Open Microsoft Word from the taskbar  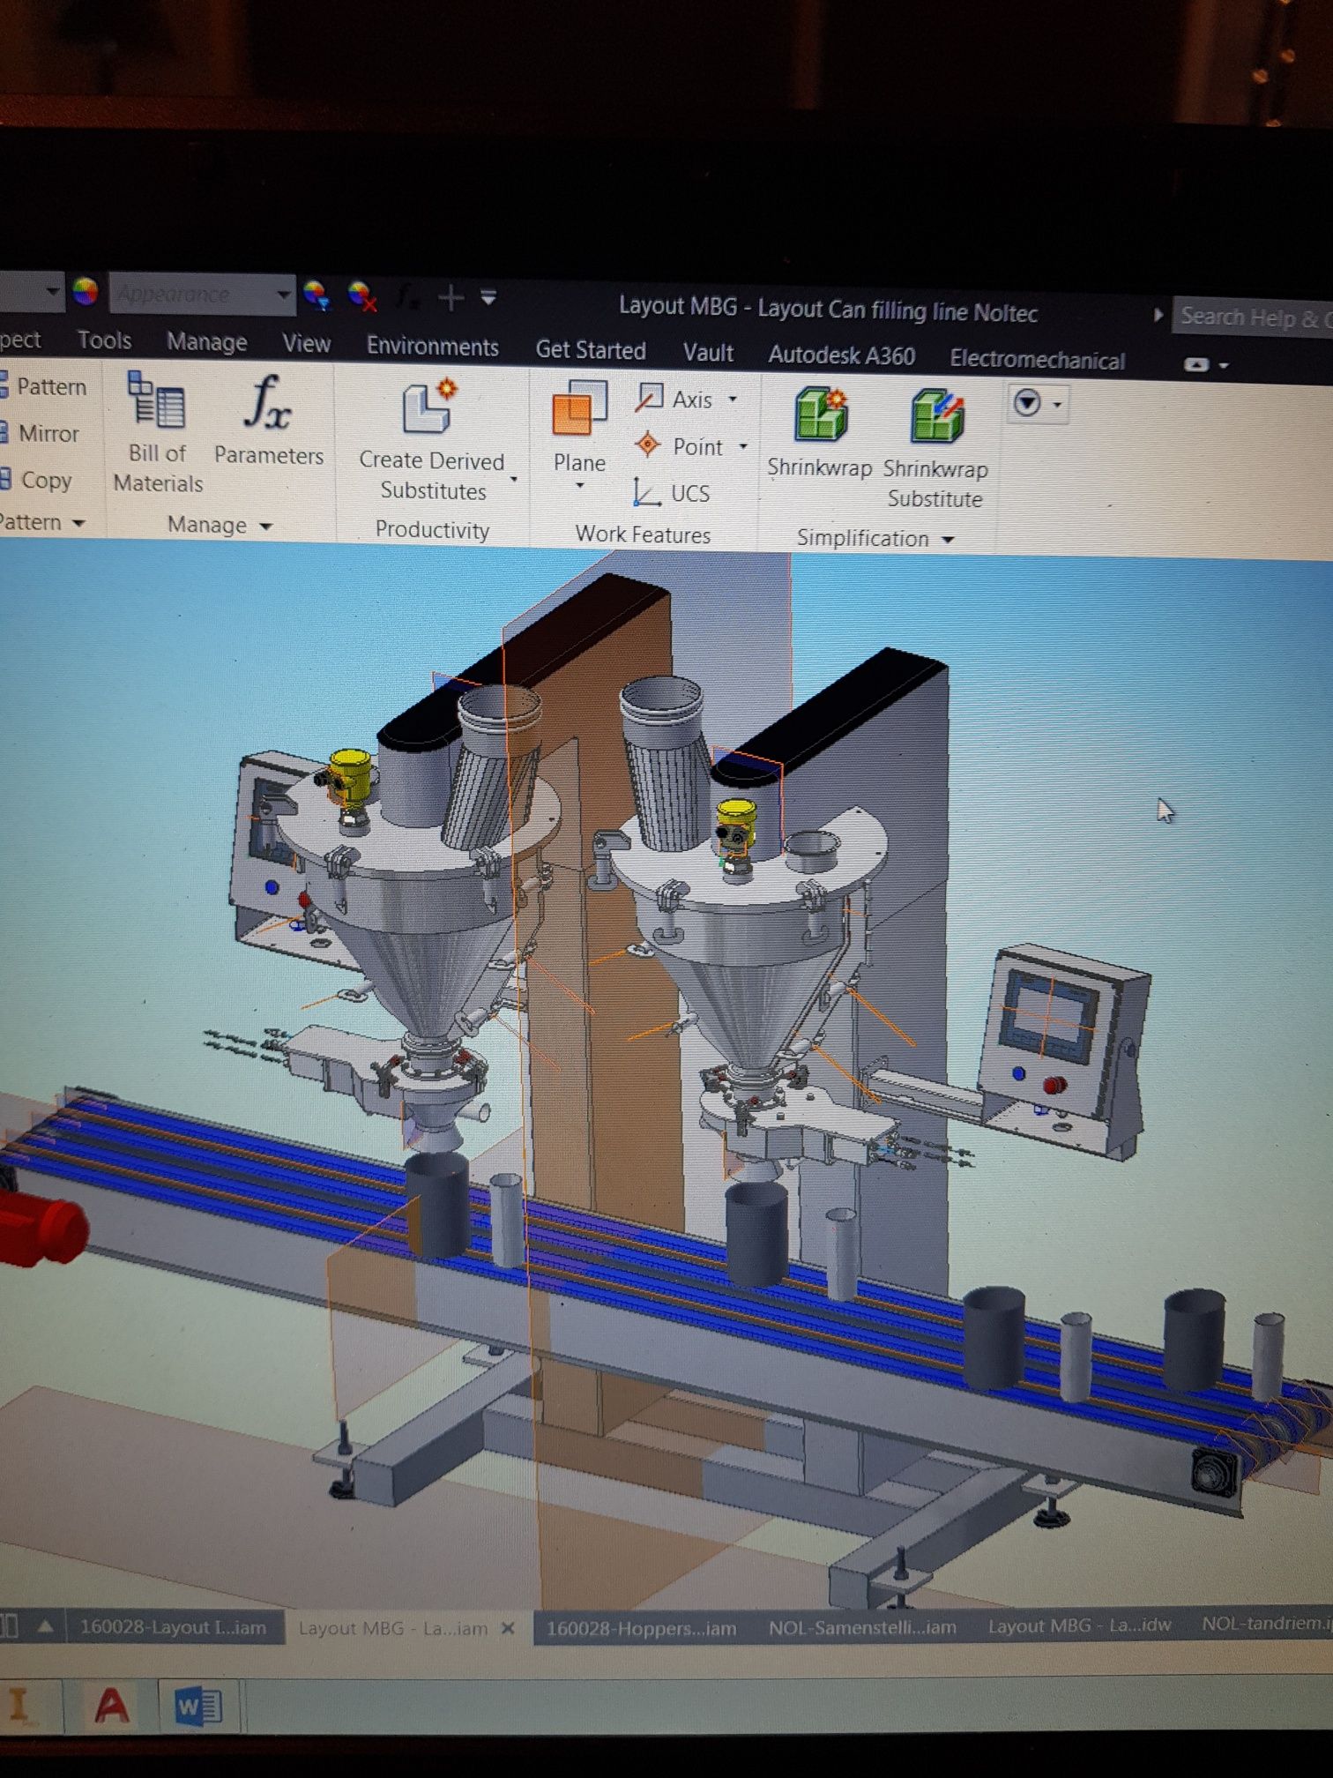tap(198, 1707)
